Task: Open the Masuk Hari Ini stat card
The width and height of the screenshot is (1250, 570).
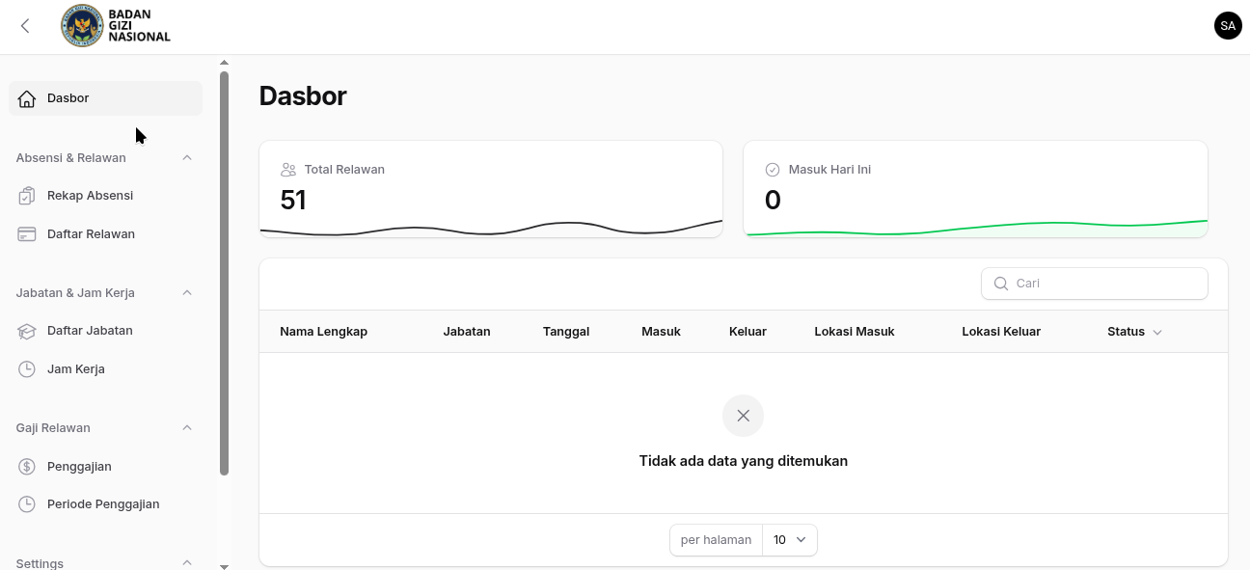Action: (975, 189)
